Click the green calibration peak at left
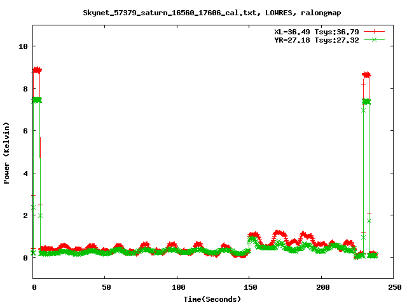 tap(37, 100)
